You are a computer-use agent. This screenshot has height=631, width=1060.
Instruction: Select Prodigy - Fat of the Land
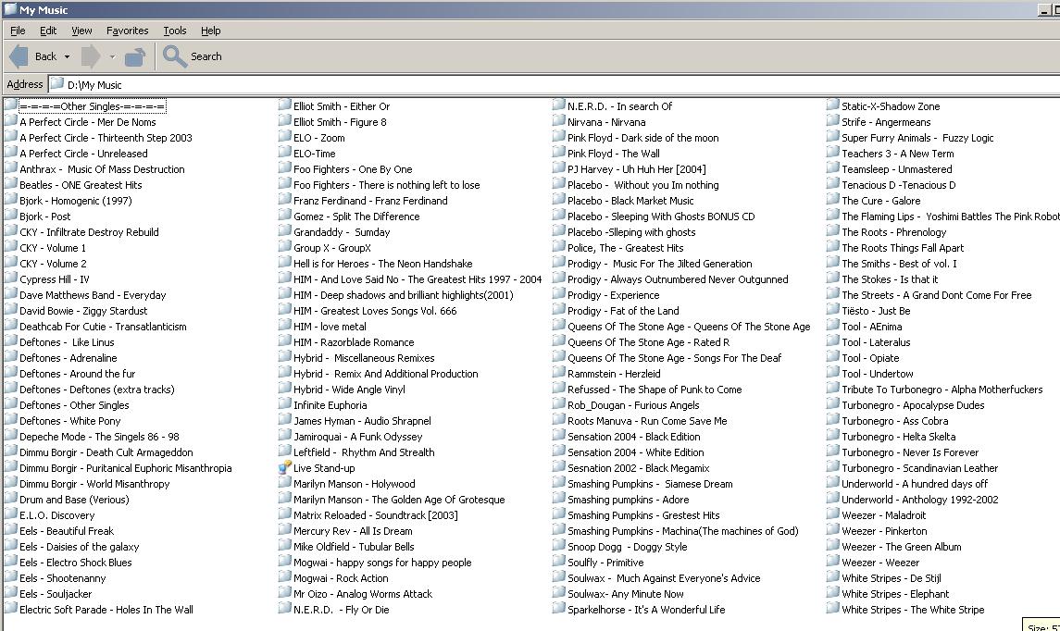623,311
